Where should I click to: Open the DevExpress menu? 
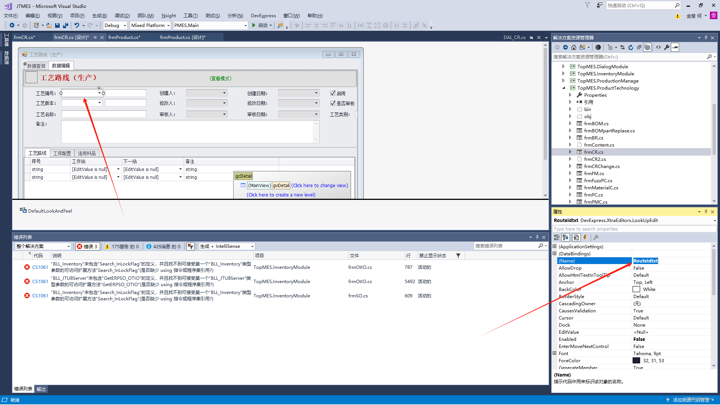tap(263, 15)
